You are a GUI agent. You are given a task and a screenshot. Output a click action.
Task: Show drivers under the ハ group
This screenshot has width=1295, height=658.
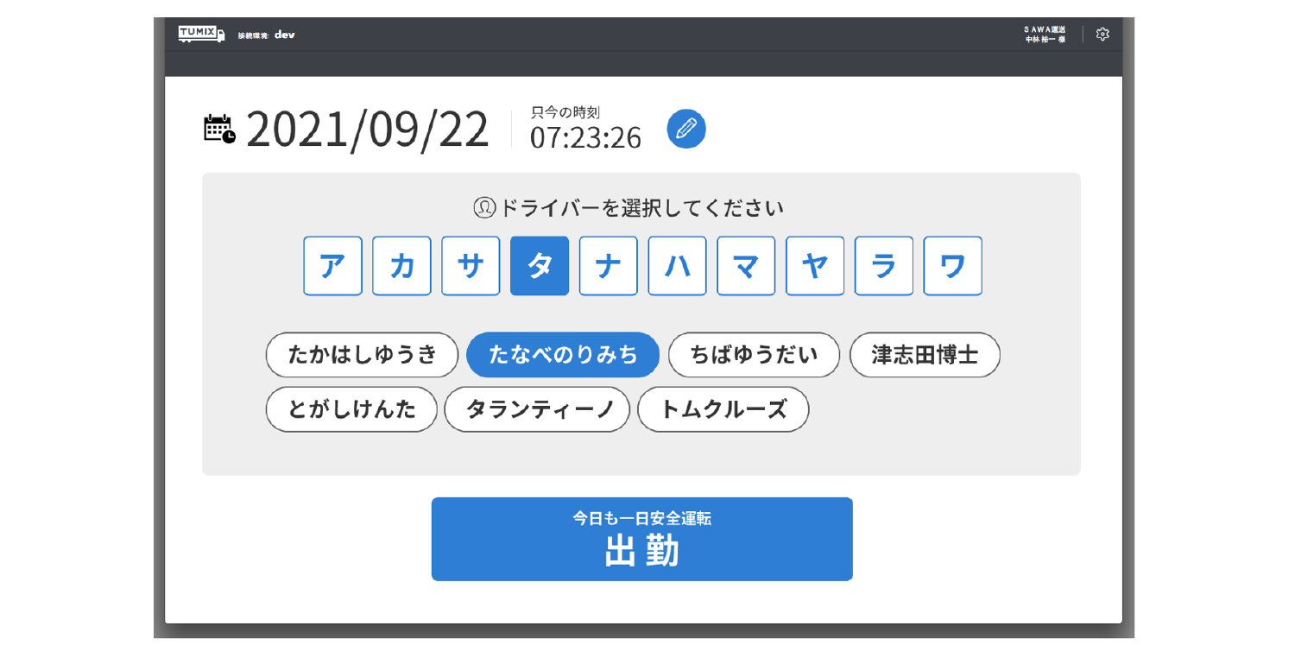pyautogui.click(x=677, y=266)
